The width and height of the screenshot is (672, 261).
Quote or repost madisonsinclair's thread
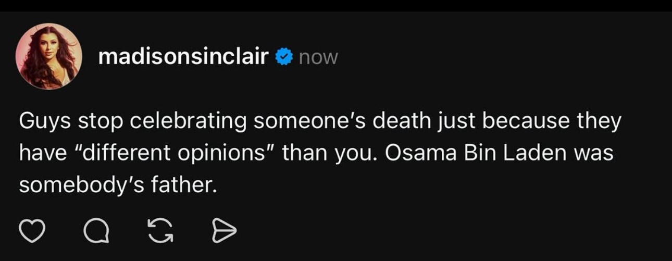click(x=160, y=231)
